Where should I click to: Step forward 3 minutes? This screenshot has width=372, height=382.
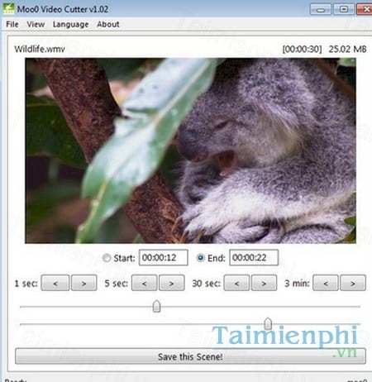(x=353, y=283)
